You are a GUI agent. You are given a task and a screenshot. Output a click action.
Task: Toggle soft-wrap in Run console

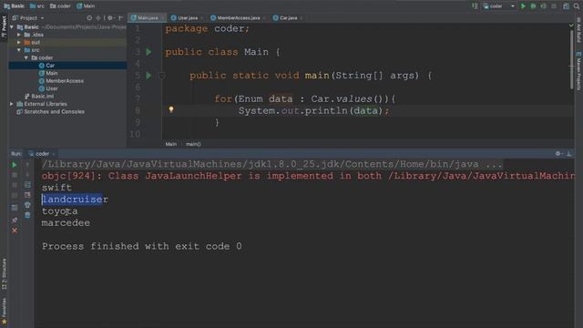(27, 185)
